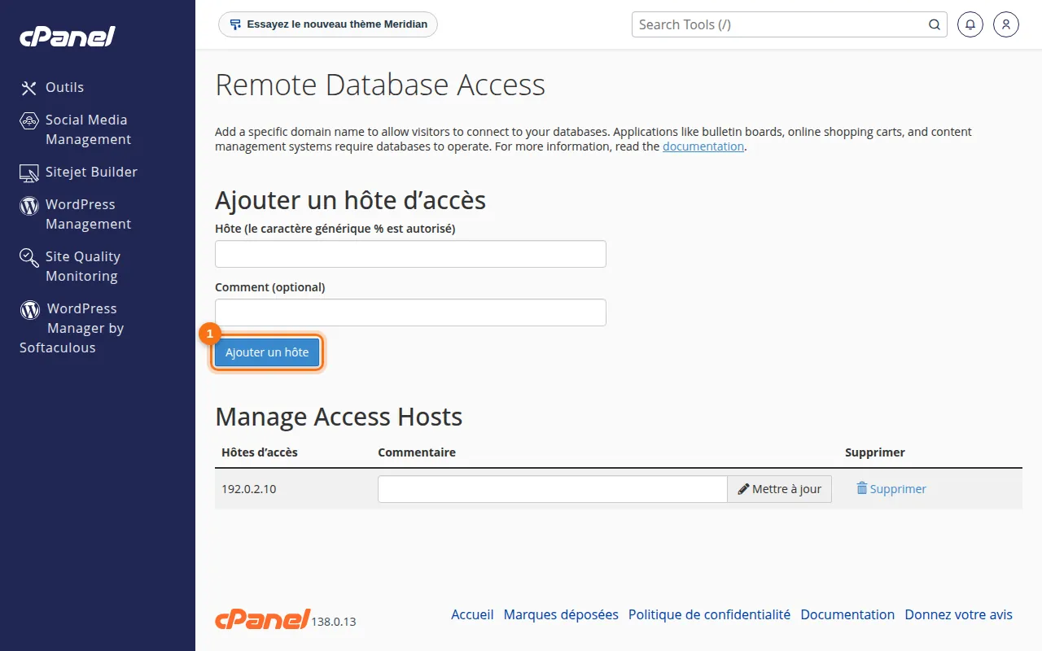
Task: Click the Ajouter un hôte button
Action: pos(267,352)
